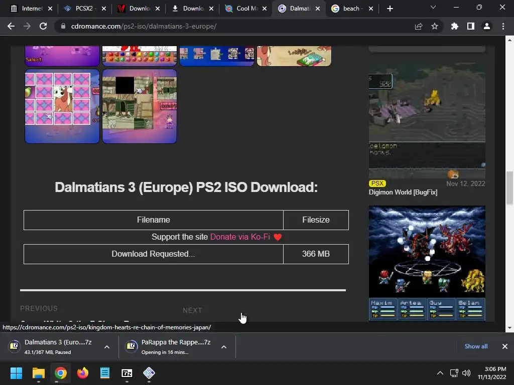Switch to the PCSX2 tab

point(81,9)
